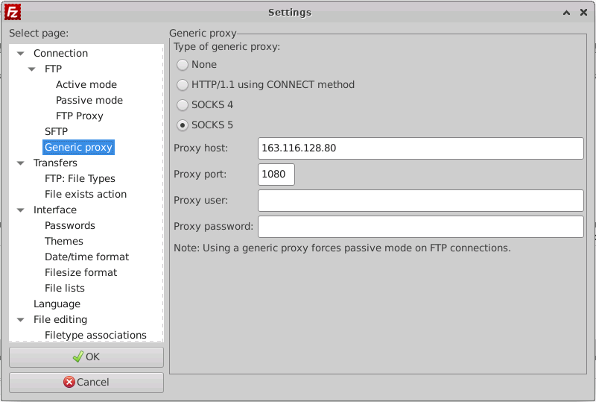The image size is (596, 402).
Task: Select SOCKS 5 proxy type
Action: (183, 125)
